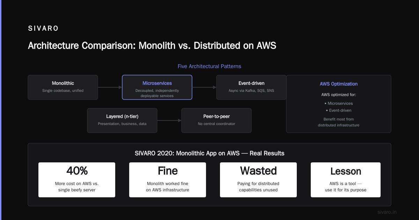Click the Layered (n-tier) card

click(122, 120)
